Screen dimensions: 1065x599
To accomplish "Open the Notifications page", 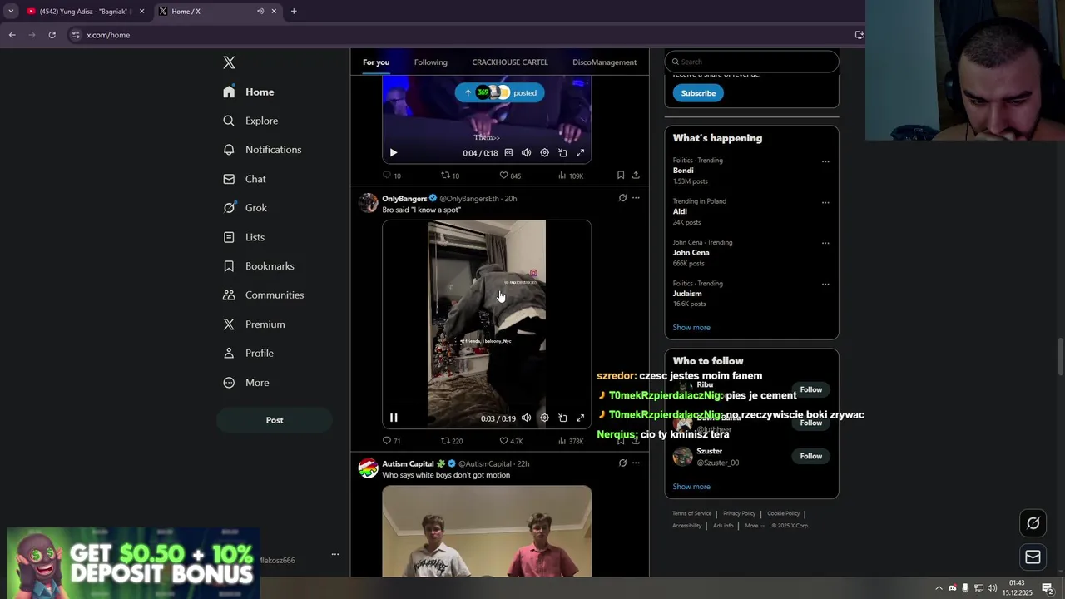I will [262, 150].
